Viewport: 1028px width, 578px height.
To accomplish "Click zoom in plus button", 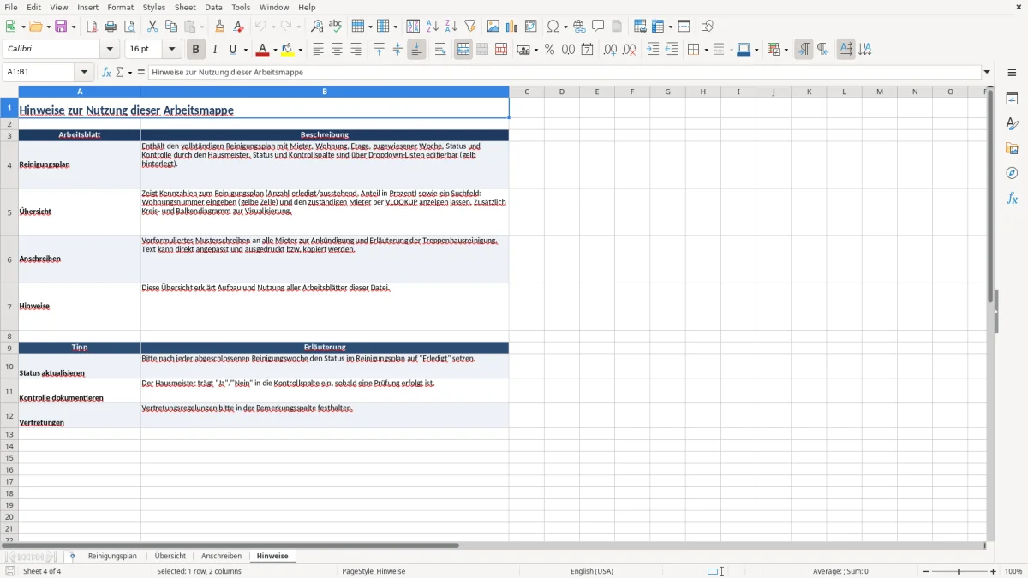I will click(x=994, y=571).
